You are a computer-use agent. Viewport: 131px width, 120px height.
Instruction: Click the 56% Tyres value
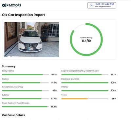click(114, 99)
